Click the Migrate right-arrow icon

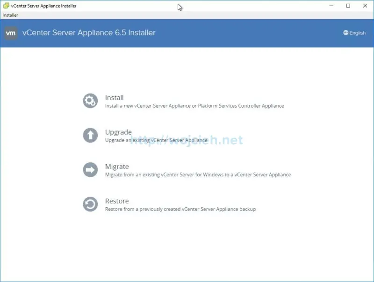(90, 170)
